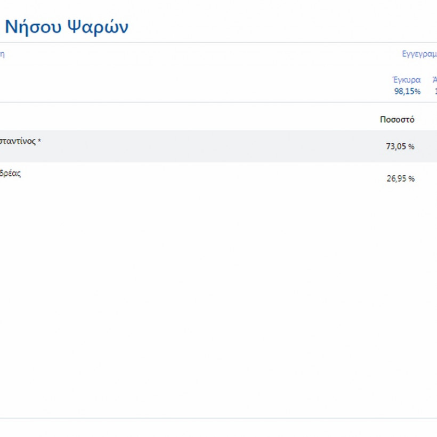Image resolution: width=437 pixels, height=437 pixels.
Task: Click the 'Νήσου Ψαρών' page heading
Action: pos(67,27)
